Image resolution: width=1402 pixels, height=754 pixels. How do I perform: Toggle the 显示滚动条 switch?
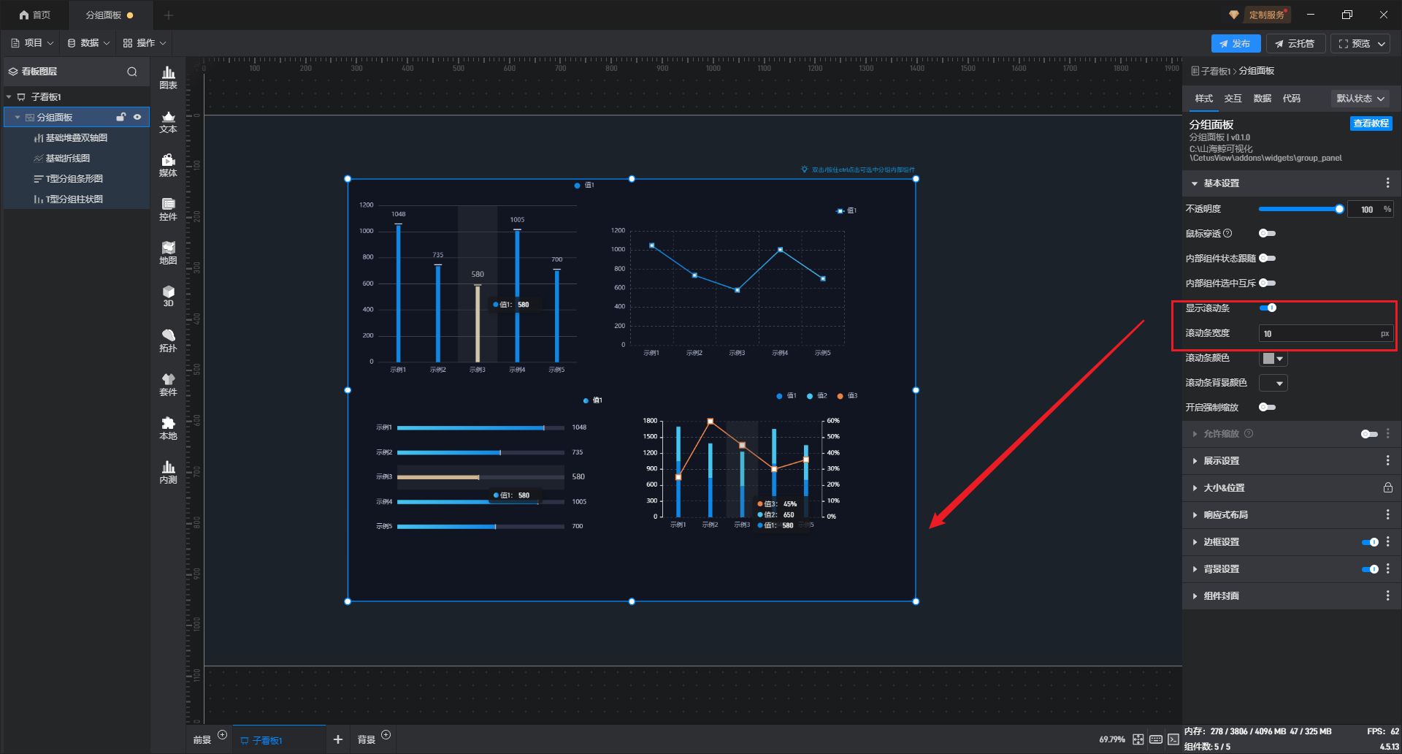click(1268, 308)
